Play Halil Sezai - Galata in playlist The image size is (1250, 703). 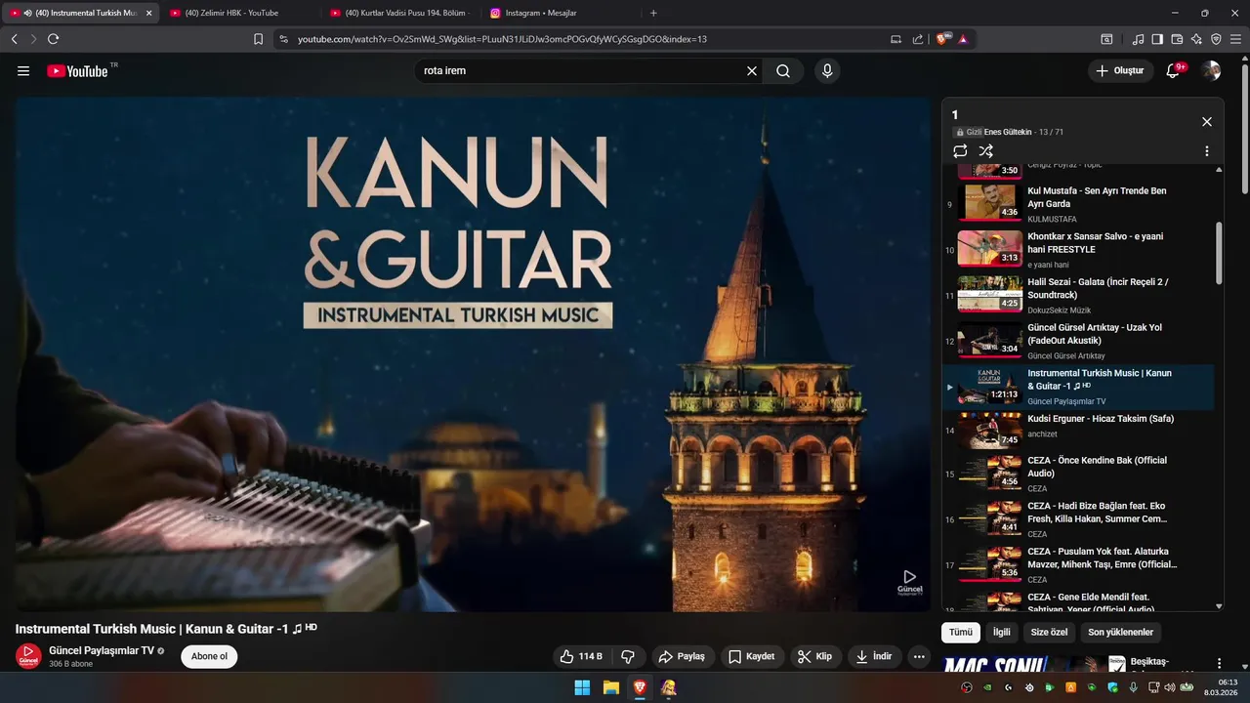pyautogui.click(x=1078, y=295)
